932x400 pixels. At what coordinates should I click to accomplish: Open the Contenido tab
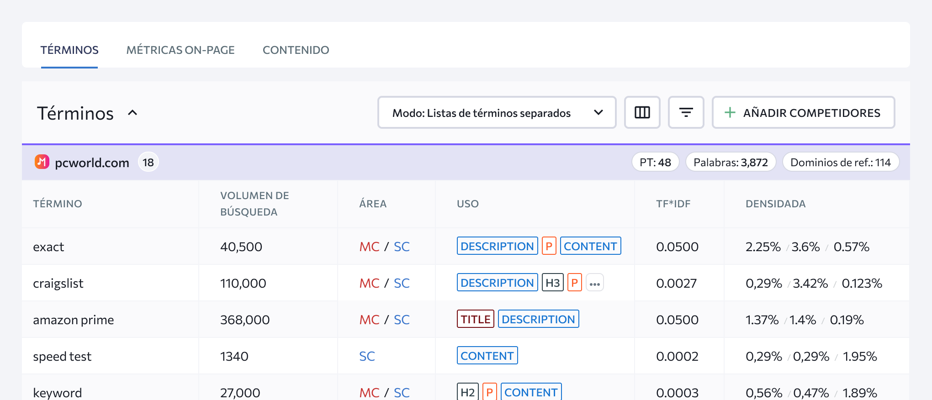[296, 50]
